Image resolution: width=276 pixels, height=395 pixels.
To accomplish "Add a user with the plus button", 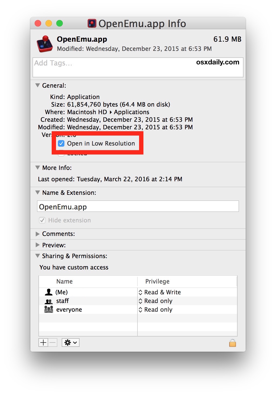I will coord(43,343).
